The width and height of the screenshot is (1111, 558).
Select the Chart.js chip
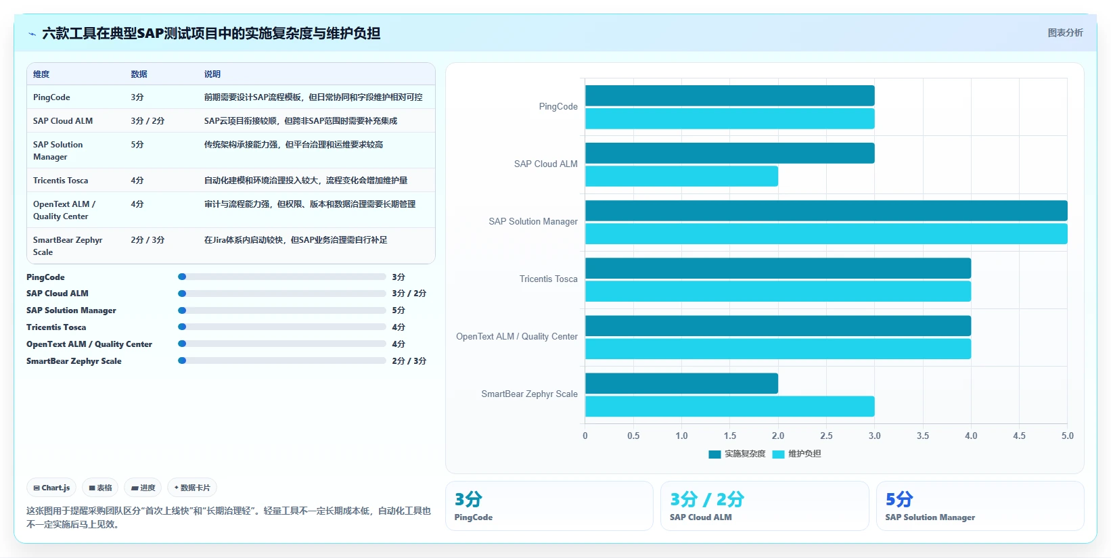click(x=51, y=488)
